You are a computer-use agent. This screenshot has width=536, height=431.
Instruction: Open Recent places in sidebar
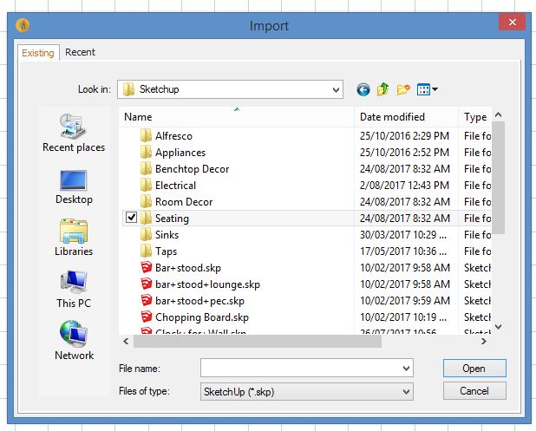[x=74, y=134]
